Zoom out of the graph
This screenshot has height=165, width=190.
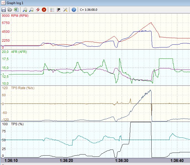pyautogui.click(x=31, y=10)
